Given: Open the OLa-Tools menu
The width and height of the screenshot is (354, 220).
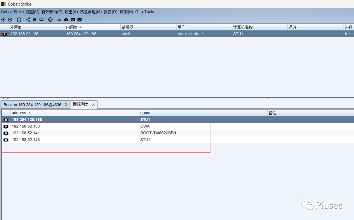Looking at the screenshot, I should (145, 12).
